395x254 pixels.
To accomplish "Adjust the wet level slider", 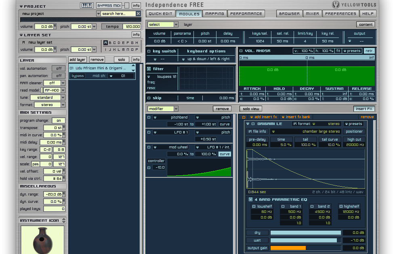I will coord(306,240).
